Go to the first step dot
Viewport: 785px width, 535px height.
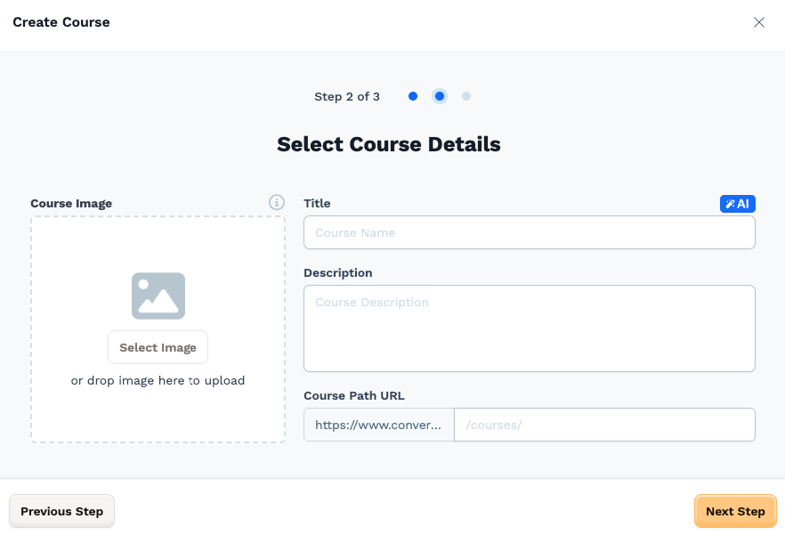413,96
